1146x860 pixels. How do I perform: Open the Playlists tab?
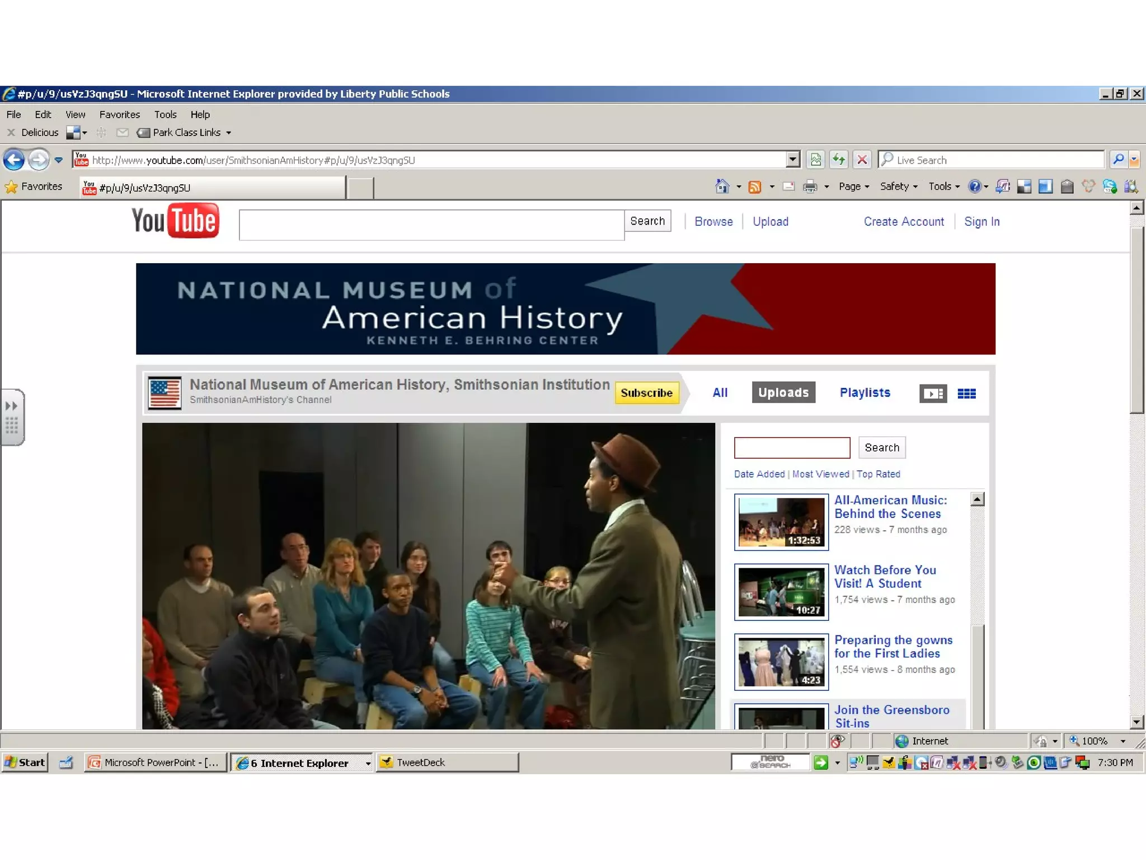865,392
